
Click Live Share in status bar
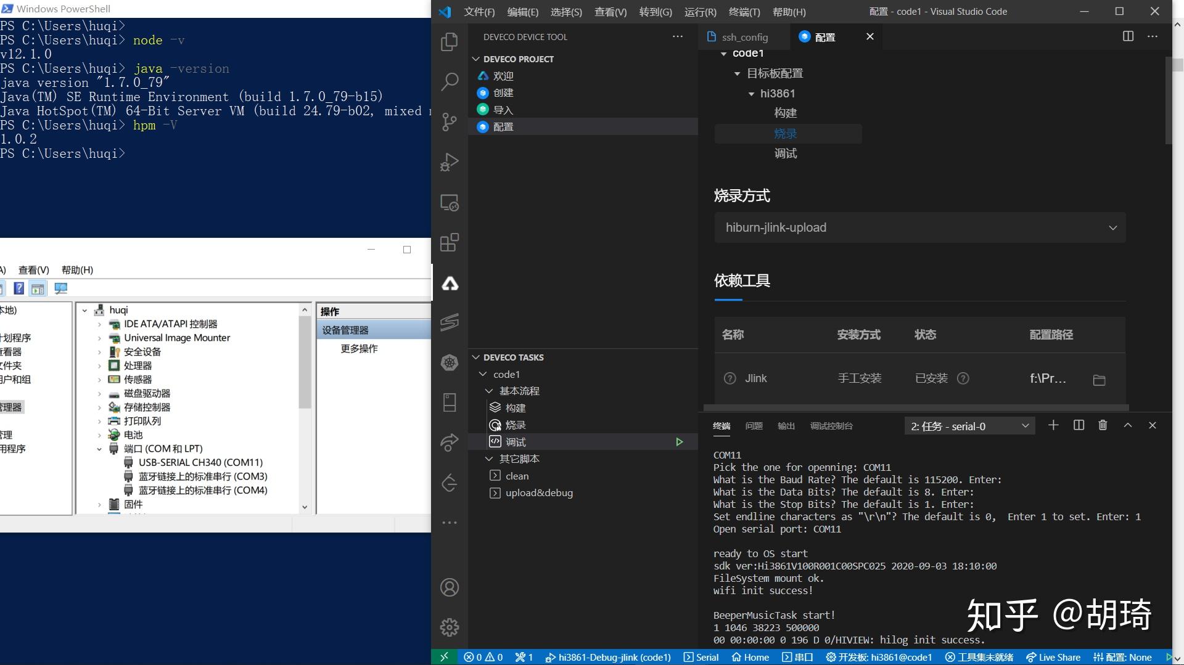pos(1053,657)
